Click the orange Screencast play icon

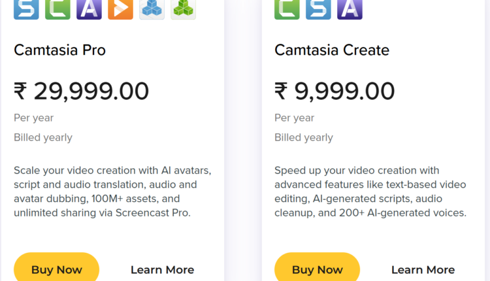[120, 8]
